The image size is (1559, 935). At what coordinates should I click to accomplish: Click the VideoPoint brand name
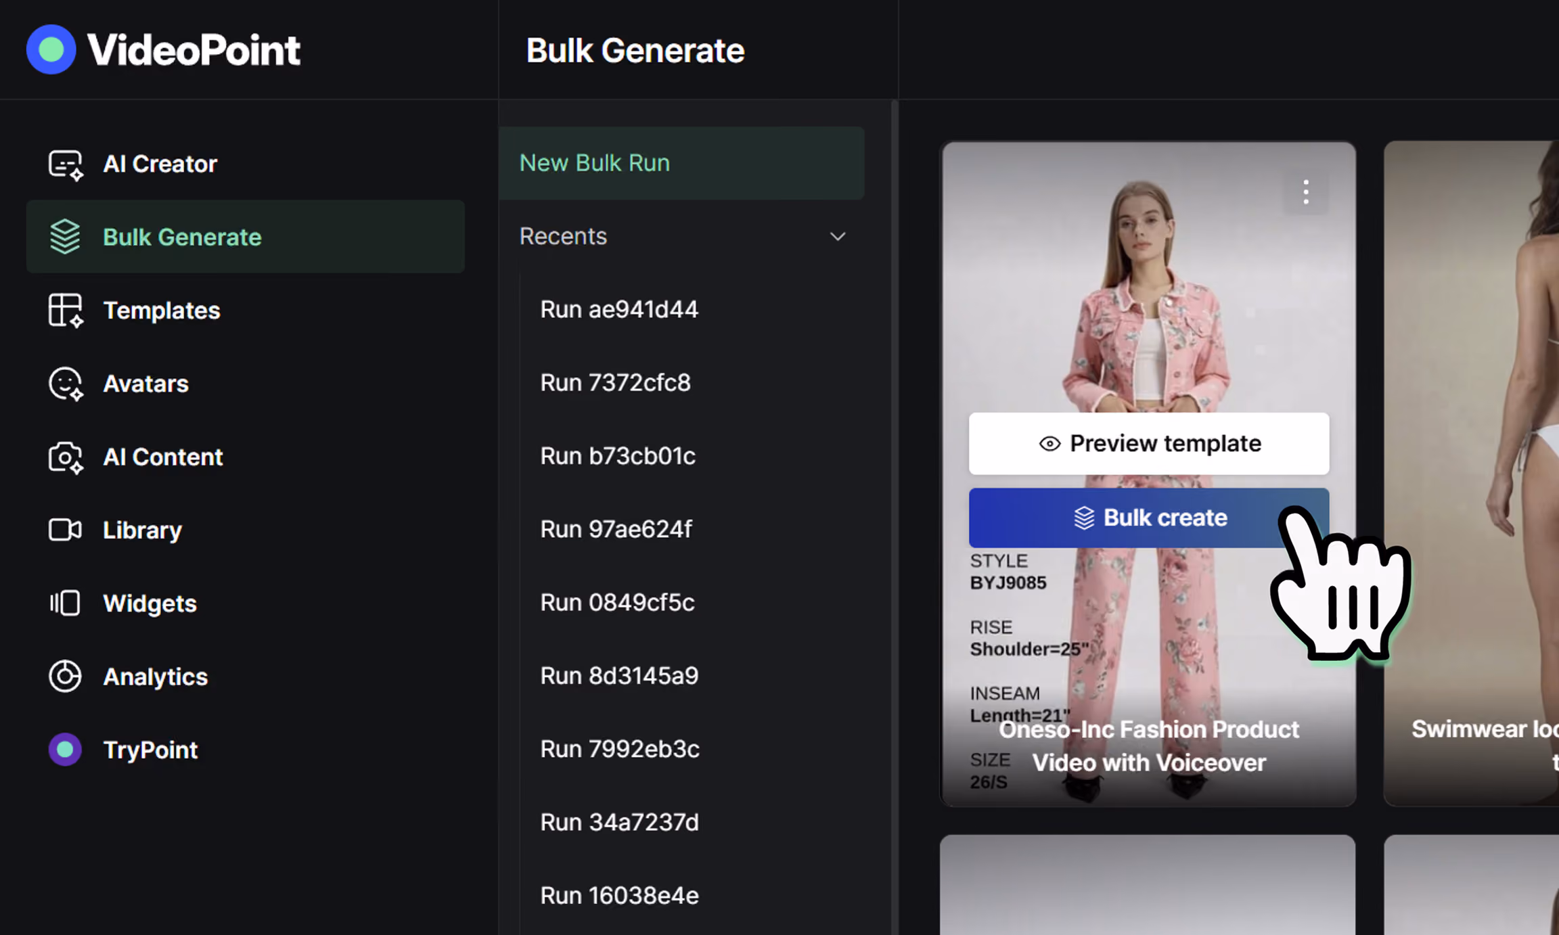[x=194, y=50]
